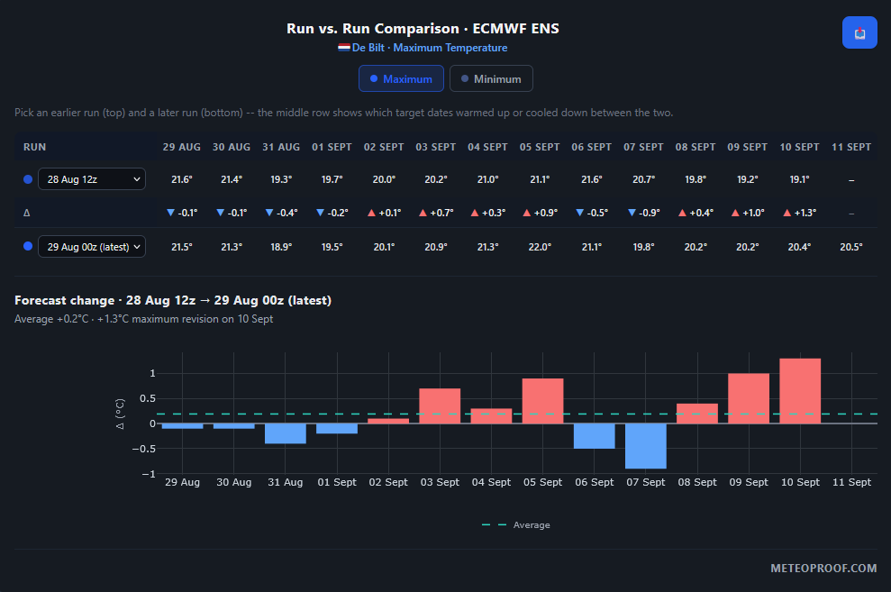Click the blue dot beside 29 Aug 00z

coord(28,246)
